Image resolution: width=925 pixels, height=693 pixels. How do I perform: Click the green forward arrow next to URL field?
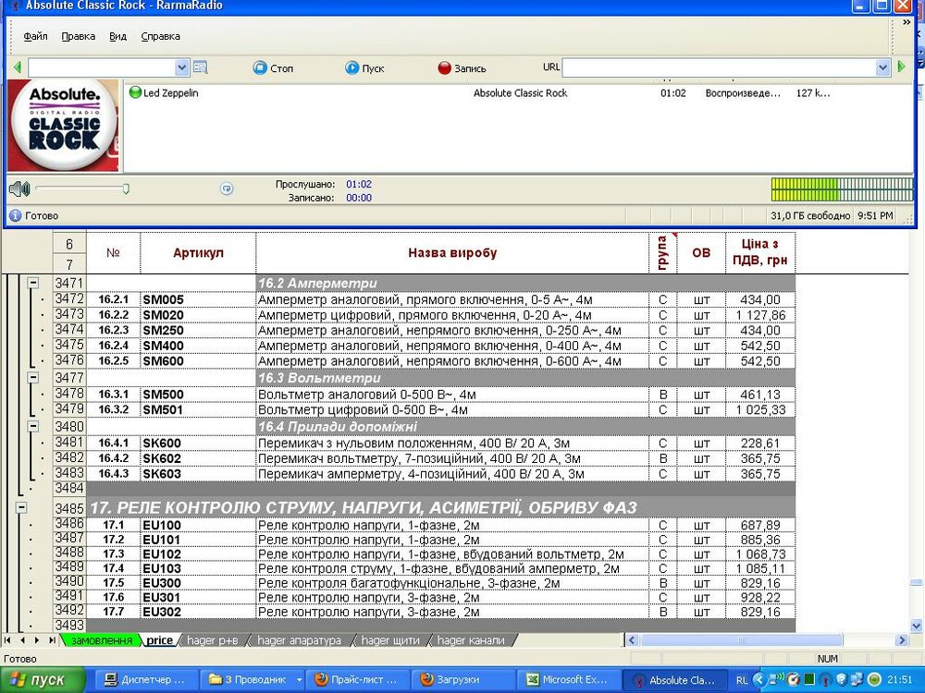(902, 67)
